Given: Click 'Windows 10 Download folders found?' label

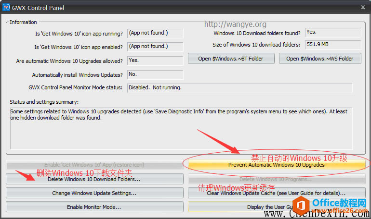Looking at the screenshot, I should coord(257,33).
